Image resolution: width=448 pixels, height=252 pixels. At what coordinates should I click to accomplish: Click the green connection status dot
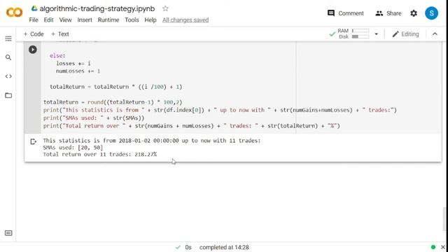click(433, 247)
